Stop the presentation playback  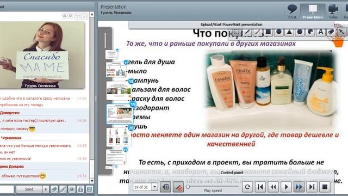(x=325, y=187)
